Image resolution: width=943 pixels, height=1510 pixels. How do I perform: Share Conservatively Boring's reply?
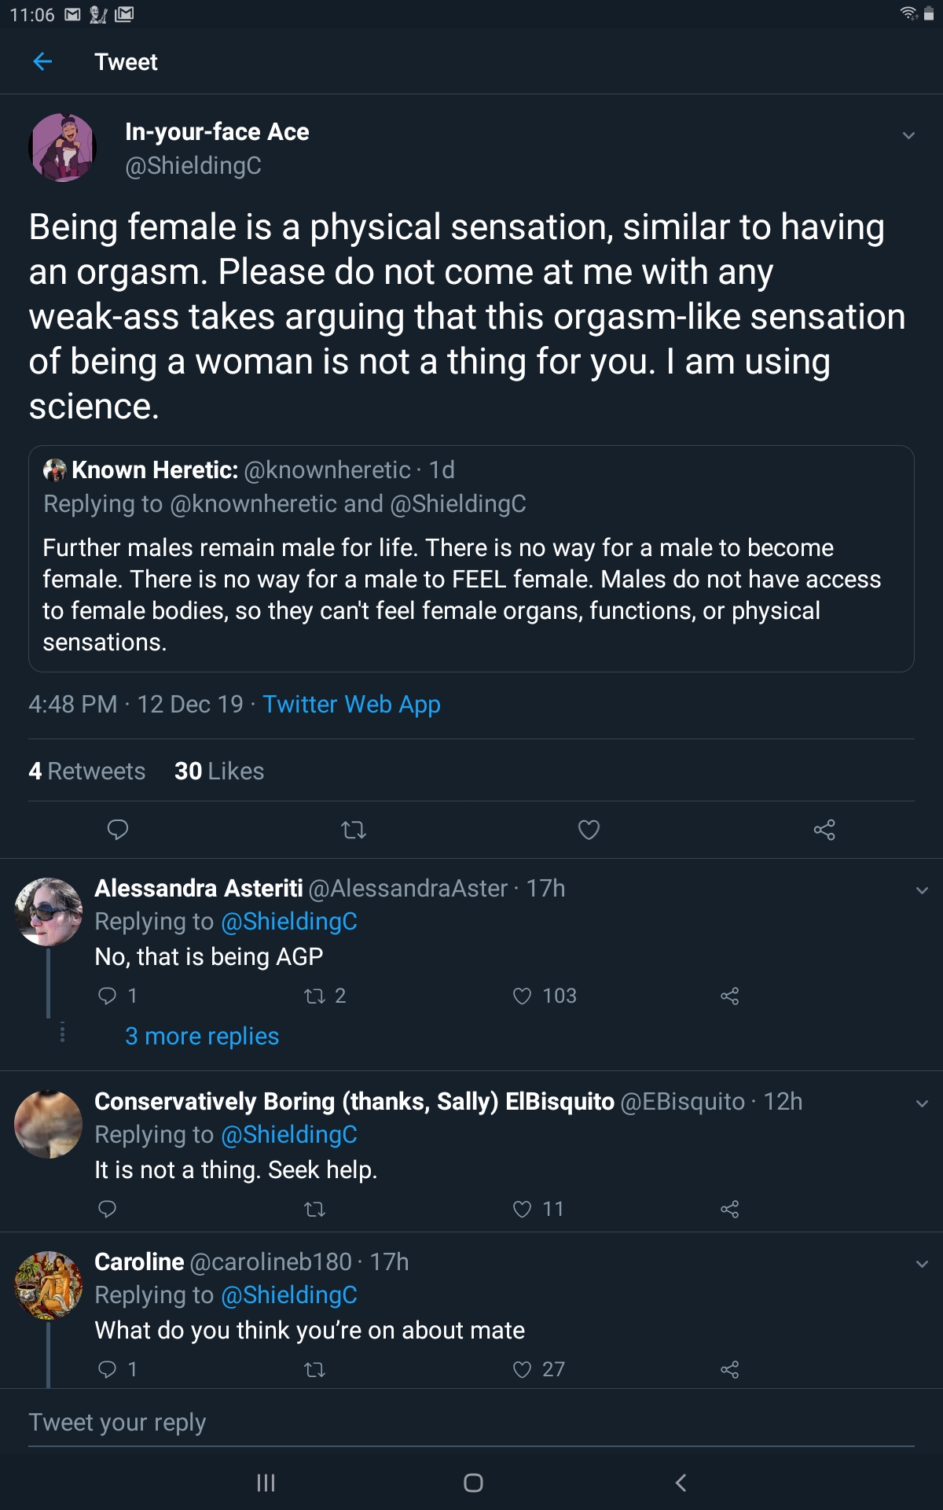click(729, 1209)
